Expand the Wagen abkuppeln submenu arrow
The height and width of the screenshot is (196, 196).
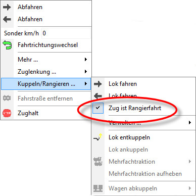click(190, 188)
